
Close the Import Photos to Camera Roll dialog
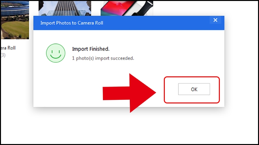[215, 20]
